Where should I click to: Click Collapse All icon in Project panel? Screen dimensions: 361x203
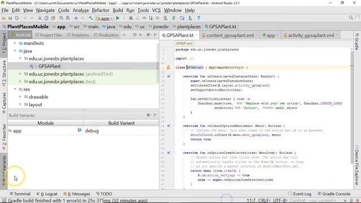click(x=140, y=35)
